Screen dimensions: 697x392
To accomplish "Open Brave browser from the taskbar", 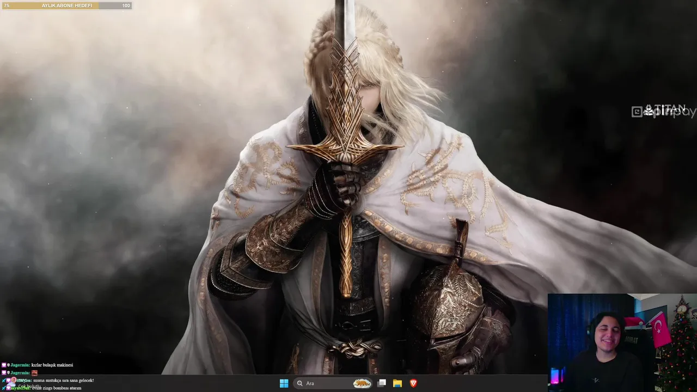I will pyautogui.click(x=413, y=383).
